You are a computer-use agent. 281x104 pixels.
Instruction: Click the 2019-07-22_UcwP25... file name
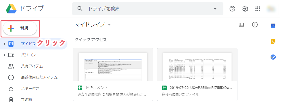coord(201,88)
